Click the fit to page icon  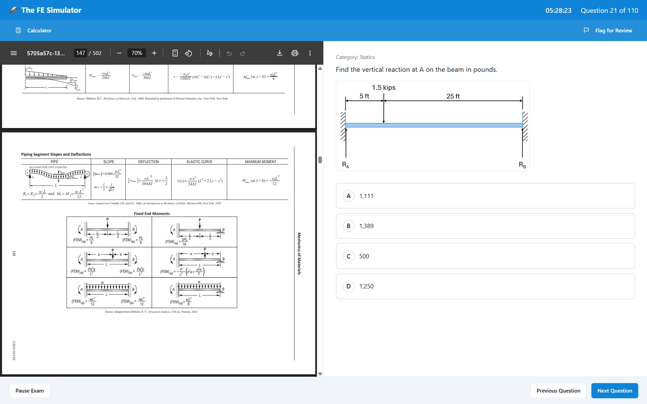coord(175,53)
